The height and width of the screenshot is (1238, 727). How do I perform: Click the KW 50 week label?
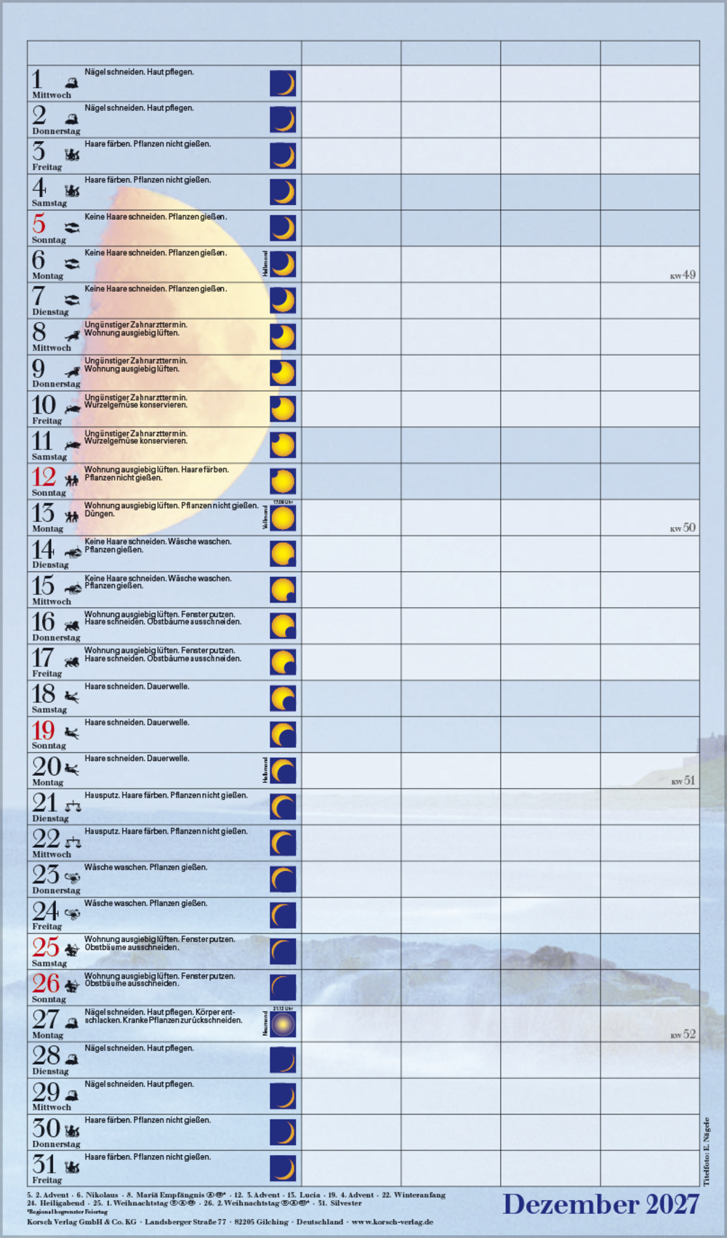pyautogui.click(x=683, y=528)
